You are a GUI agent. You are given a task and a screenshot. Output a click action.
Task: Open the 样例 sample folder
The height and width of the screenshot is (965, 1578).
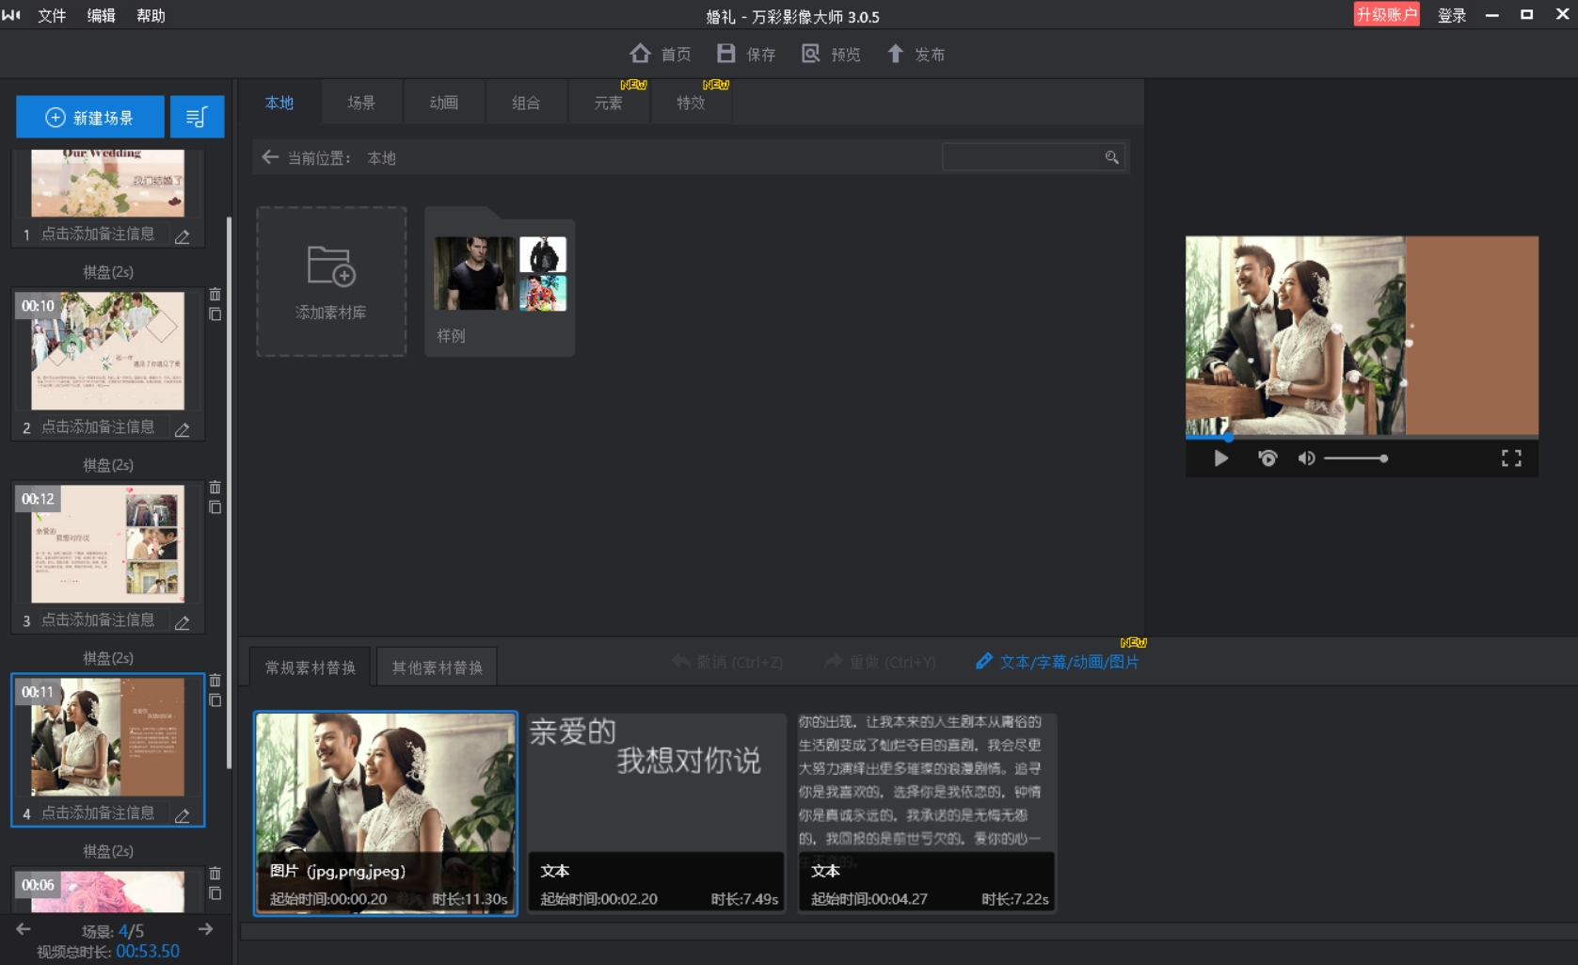500,281
